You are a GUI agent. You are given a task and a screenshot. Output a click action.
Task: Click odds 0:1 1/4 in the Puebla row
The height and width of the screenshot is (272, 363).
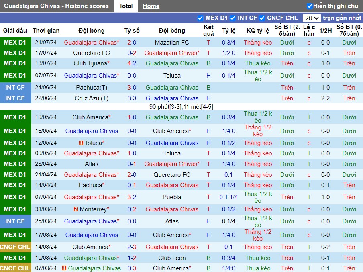pyautogui.click(x=228, y=197)
